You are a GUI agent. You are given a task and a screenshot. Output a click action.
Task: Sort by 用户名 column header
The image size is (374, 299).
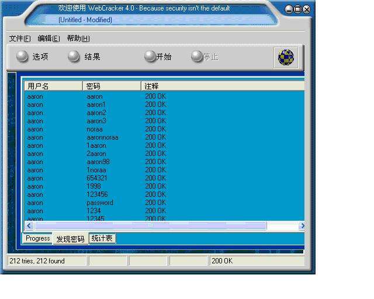click(x=53, y=86)
